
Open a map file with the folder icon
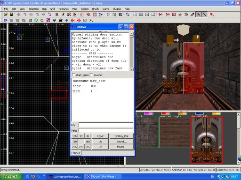[x=6, y=15]
